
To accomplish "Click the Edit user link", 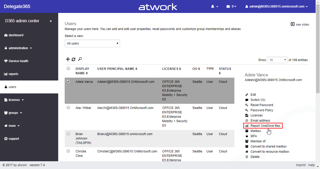I will pyautogui.click(x=253, y=95).
